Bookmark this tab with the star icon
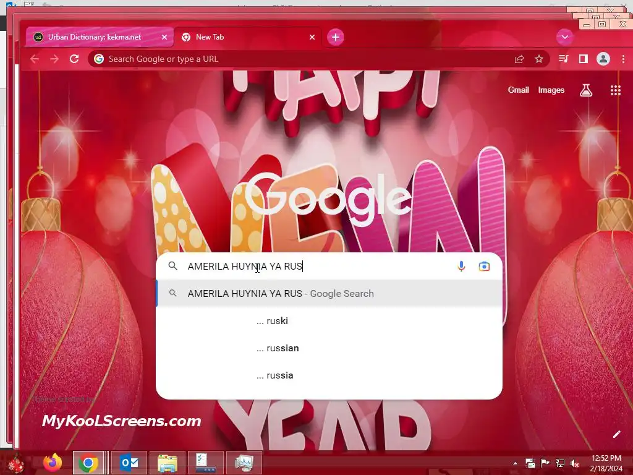 click(x=539, y=59)
